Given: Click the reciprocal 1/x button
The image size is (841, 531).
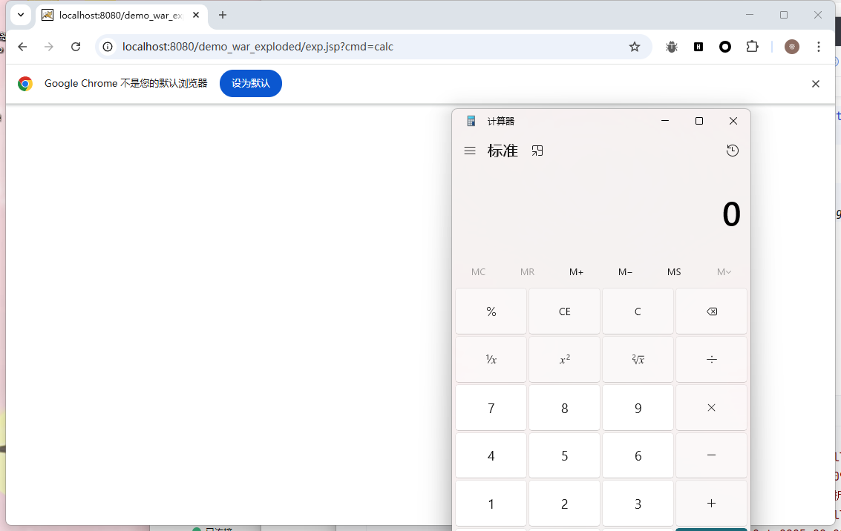Looking at the screenshot, I should pyautogui.click(x=491, y=360).
